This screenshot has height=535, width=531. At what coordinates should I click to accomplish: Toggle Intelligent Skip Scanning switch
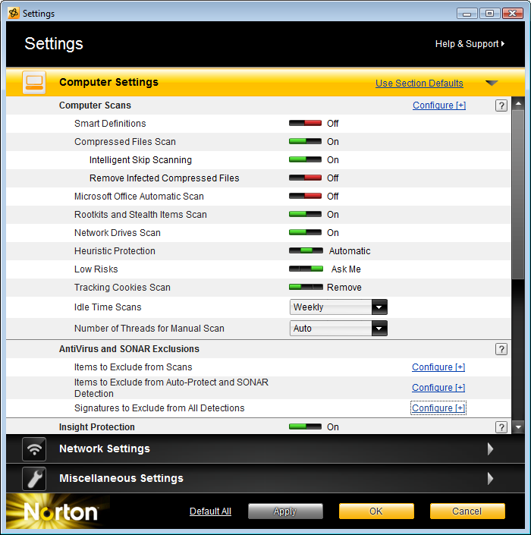pos(305,159)
